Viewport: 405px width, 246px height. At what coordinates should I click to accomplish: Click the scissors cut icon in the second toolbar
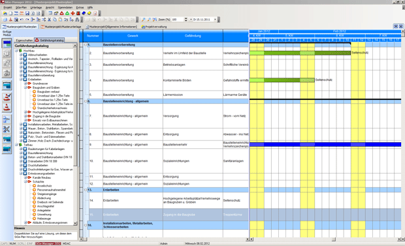point(50,20)
